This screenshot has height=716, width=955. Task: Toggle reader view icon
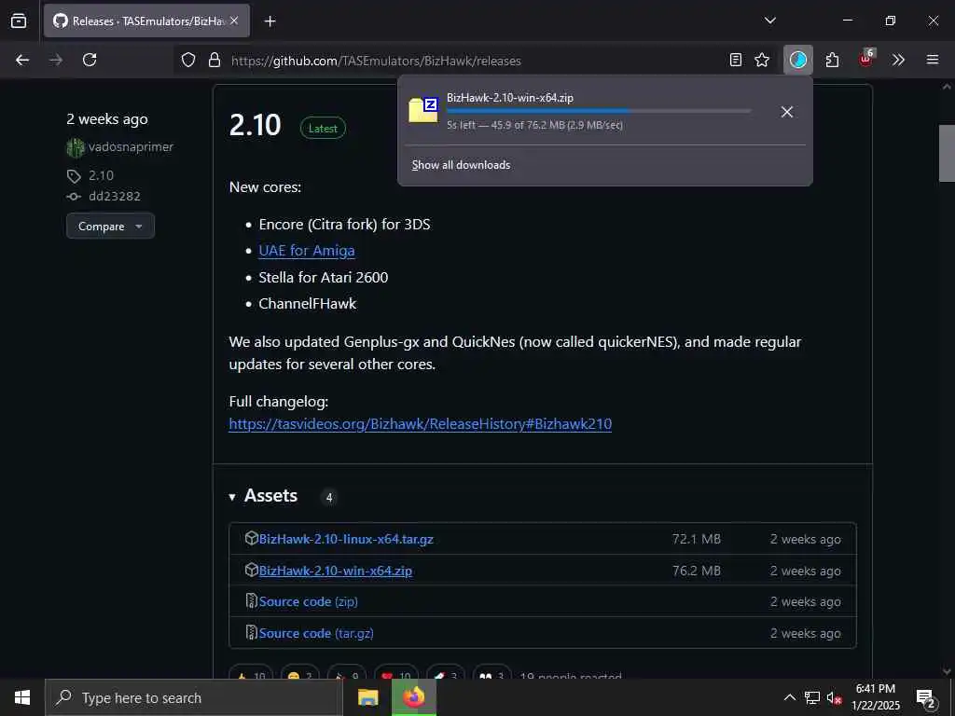coord(736,60)
